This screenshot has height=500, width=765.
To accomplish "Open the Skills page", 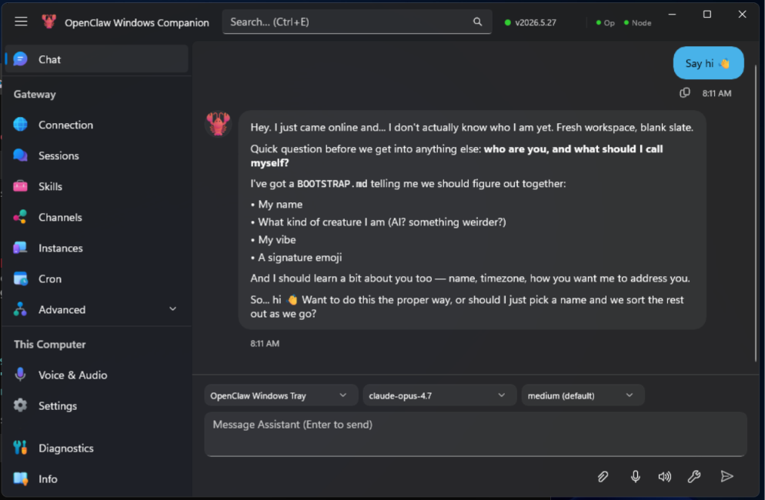I will click(97, 186).
